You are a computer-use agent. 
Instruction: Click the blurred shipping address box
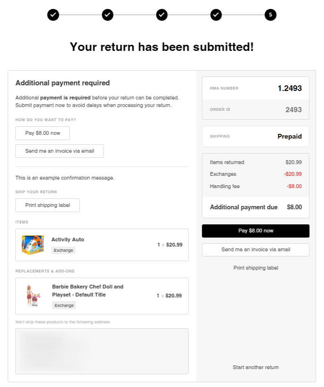tap(102, 351)
